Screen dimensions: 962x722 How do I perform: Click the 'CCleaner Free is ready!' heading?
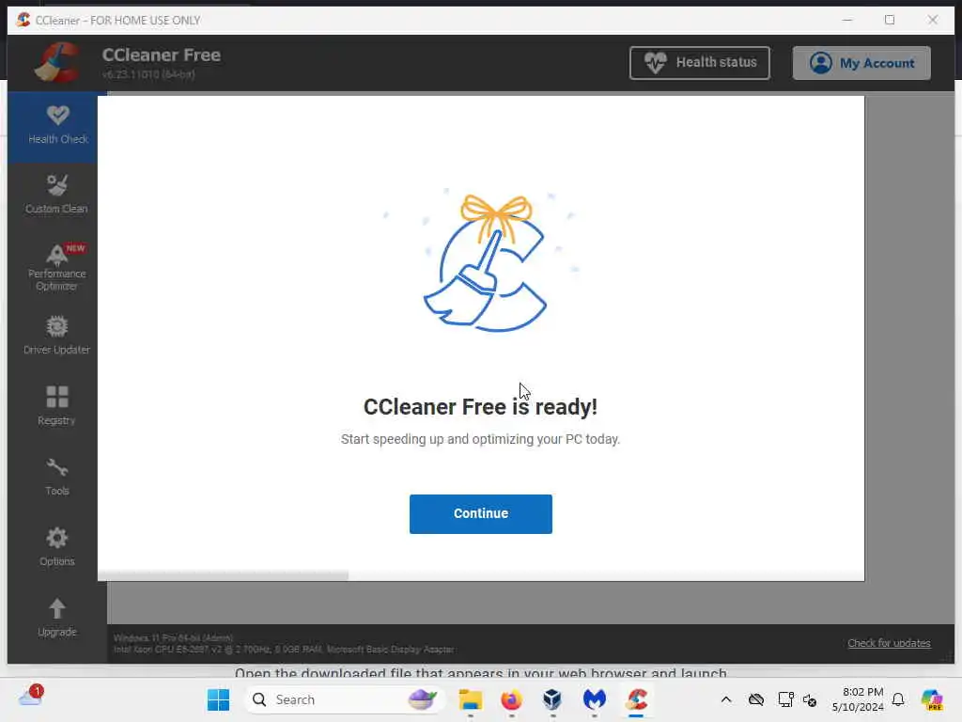click(x=480, y=406)
